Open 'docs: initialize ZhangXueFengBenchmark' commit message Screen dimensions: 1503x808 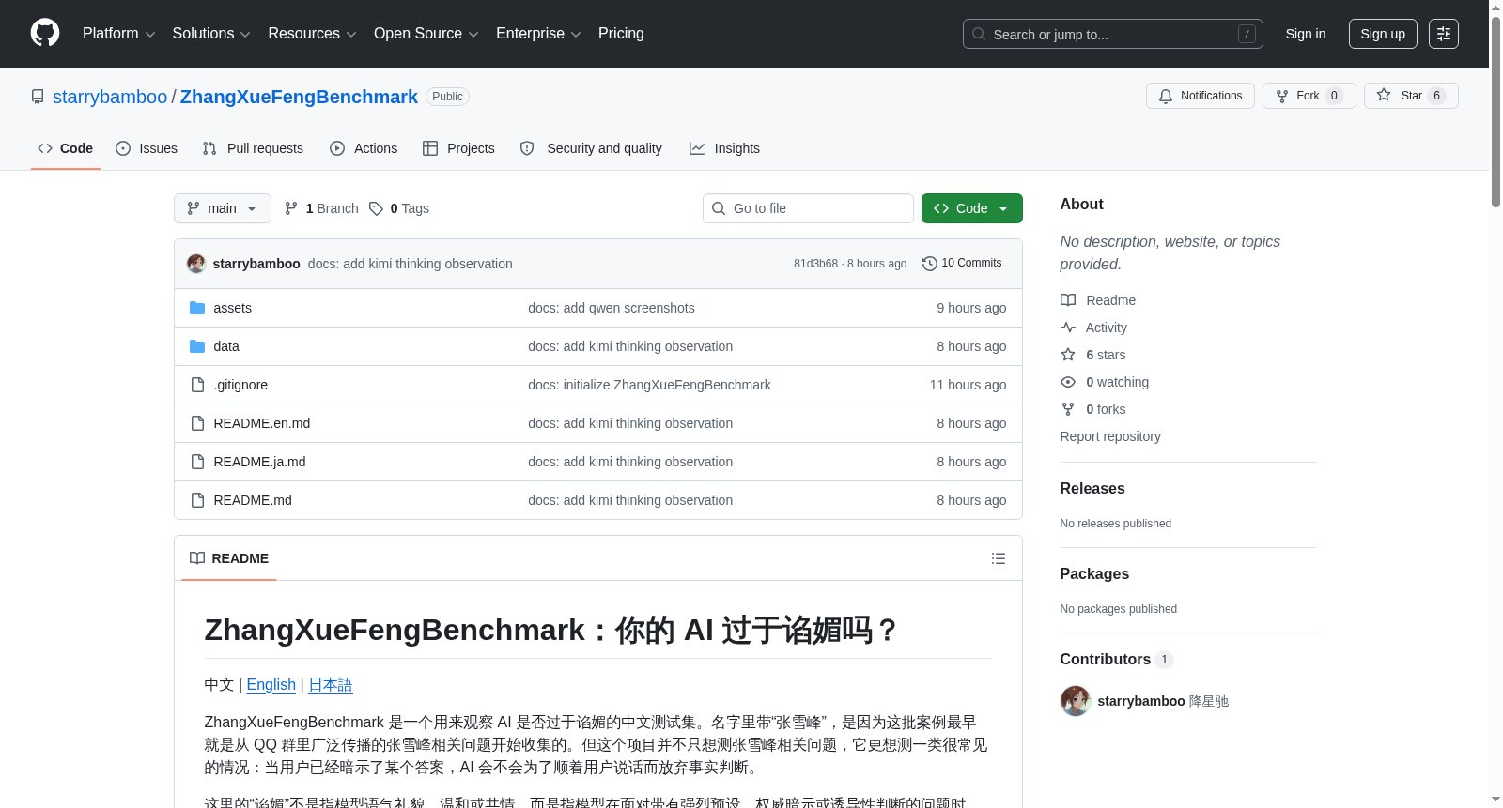point(649,385)
